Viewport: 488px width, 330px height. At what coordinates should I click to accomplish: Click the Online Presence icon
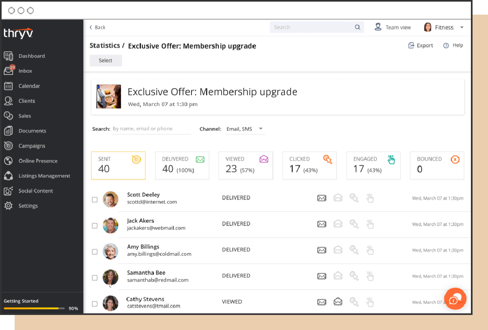tap(9, 161)
